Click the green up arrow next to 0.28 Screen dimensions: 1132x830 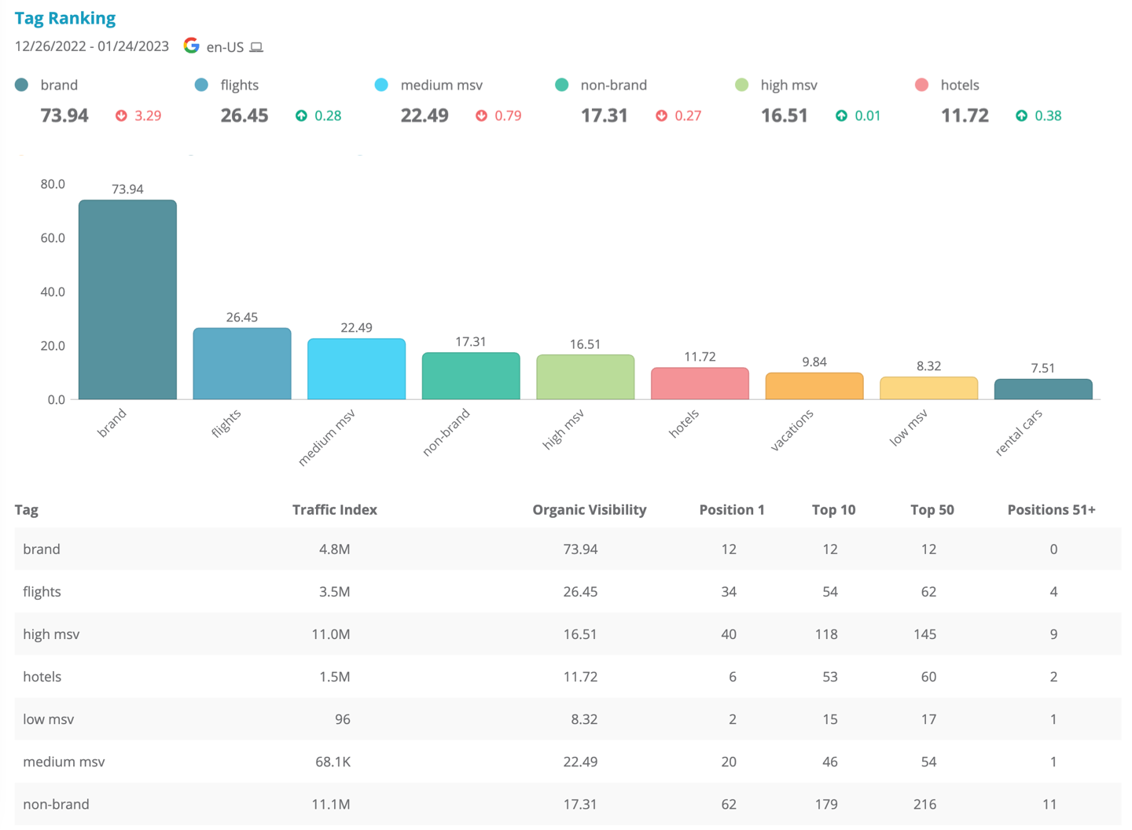(301, 116)
